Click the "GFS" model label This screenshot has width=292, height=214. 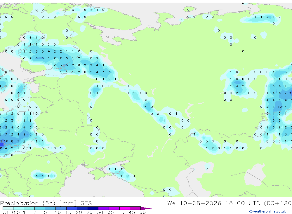point(86,203)
